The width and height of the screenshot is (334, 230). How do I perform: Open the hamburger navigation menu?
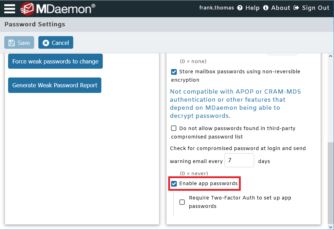tap(9, 8)
